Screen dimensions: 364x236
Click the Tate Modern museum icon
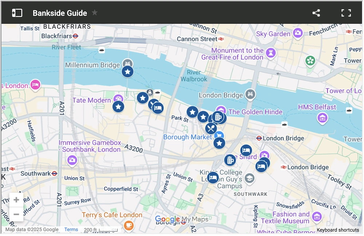[x=118, y=99]
